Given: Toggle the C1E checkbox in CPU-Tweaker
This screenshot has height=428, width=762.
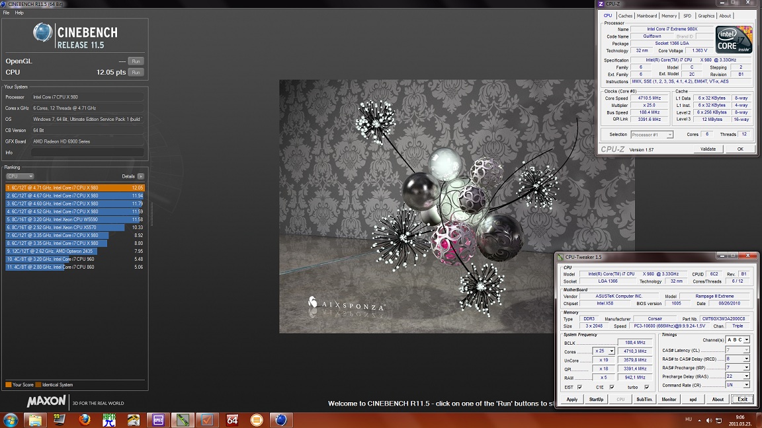Looking at the screenshot, I should point(611,387).
